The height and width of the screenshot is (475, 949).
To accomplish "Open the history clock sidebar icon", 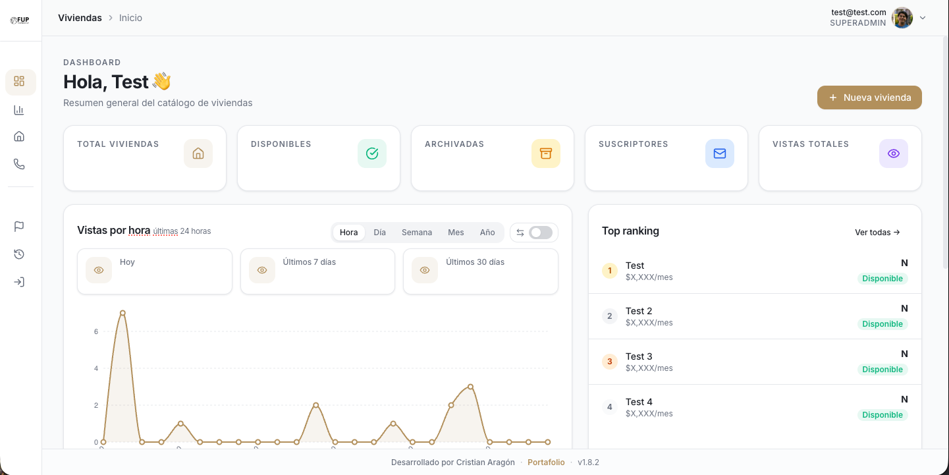I will 19,254.
